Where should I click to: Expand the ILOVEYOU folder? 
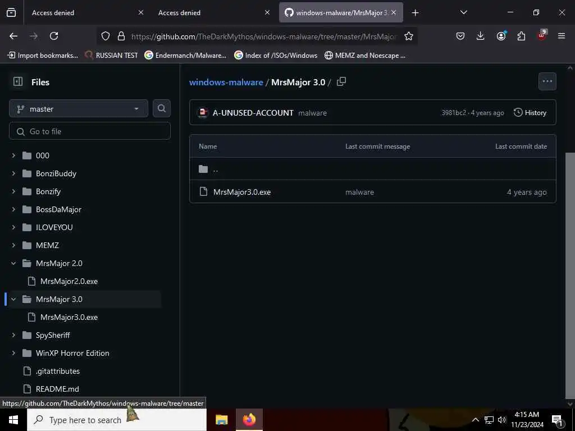[x=13, y=227]
